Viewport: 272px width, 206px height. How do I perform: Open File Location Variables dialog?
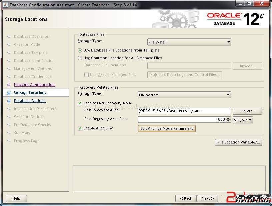point(238,142)
